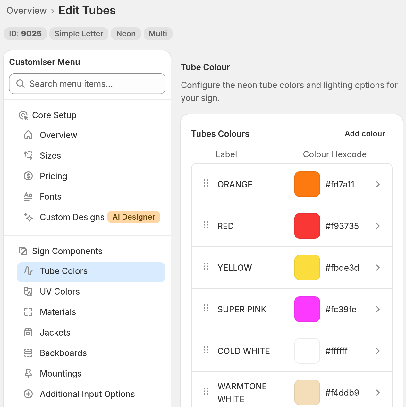This screenshot has height=407, width=406.
Task: Grab the drag handle for WARMTONE WHITE row
Action: [x=206, y=391]
